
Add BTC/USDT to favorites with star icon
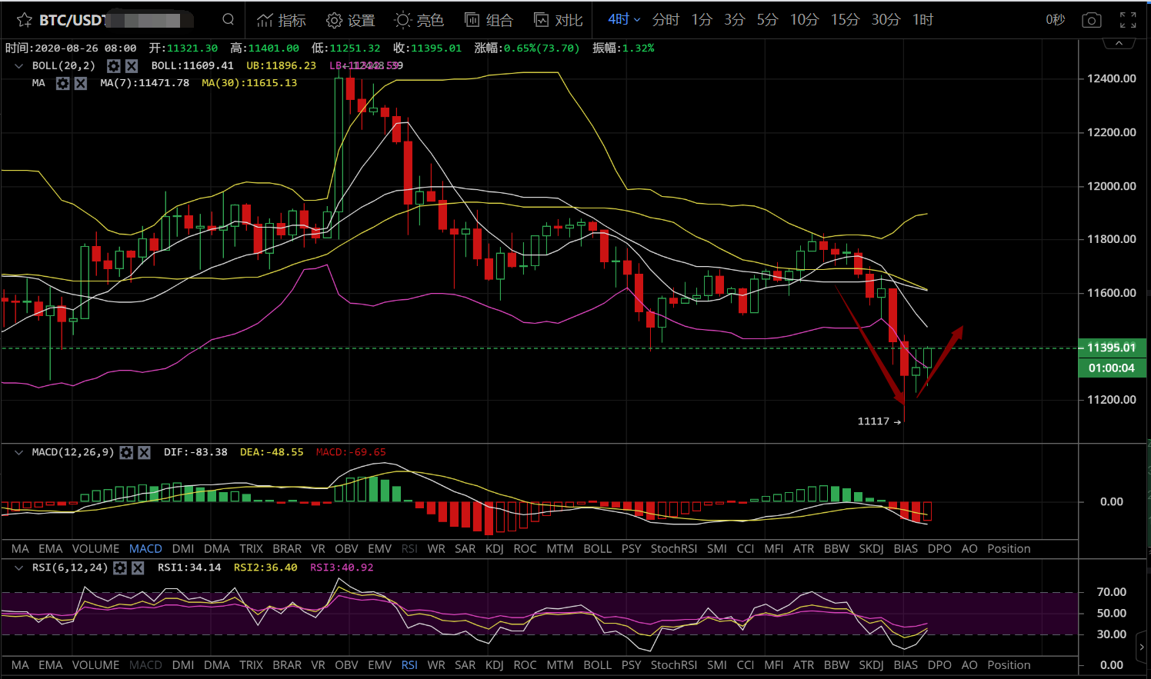point(24,20)
